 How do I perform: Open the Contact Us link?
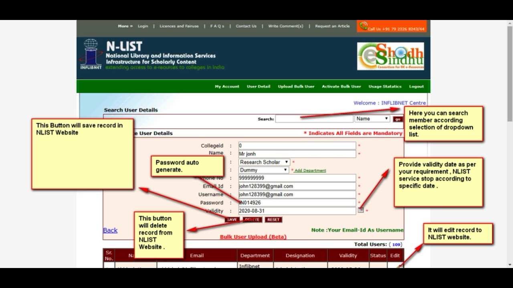[246, 26]
